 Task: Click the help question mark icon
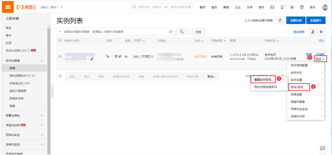301,7
